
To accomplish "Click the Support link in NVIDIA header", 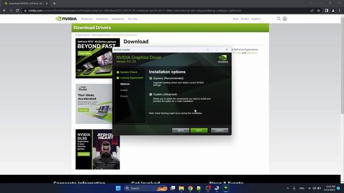I will point(256,19).
